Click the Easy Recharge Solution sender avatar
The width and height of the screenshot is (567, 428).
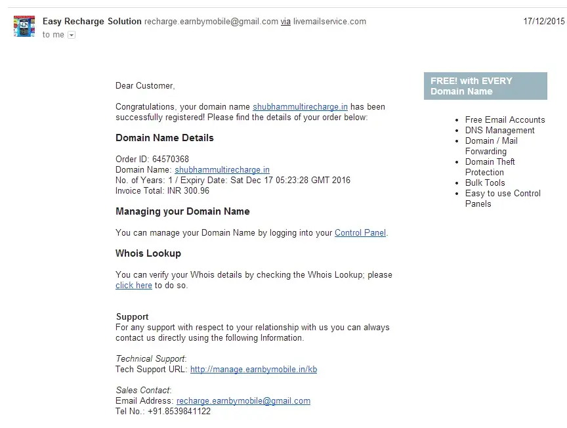(x=24, y=26)
